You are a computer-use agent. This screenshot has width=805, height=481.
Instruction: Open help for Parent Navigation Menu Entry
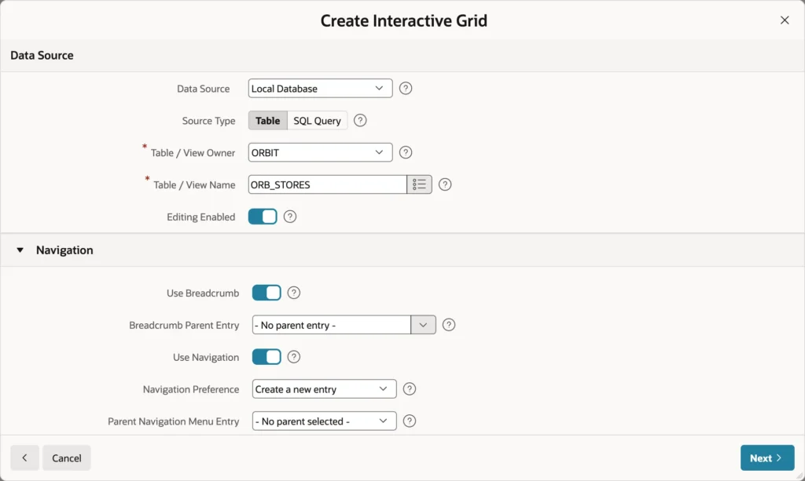(x=409, y=421)
